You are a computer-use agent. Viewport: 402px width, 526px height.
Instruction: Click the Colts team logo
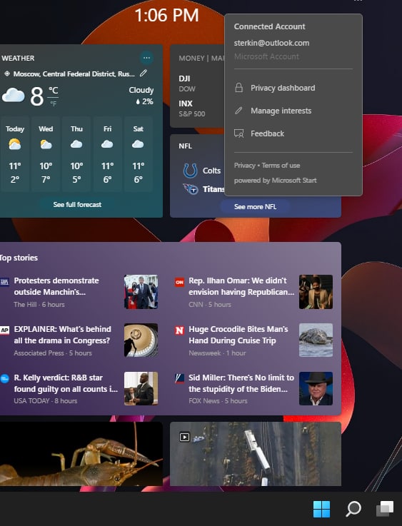coord(190,171)
